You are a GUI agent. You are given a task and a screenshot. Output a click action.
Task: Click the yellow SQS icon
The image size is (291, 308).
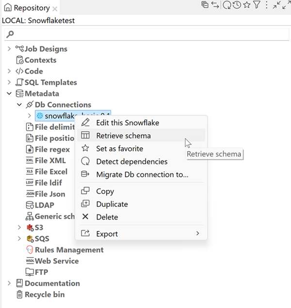pyautogui.click(x=30, y=239)
